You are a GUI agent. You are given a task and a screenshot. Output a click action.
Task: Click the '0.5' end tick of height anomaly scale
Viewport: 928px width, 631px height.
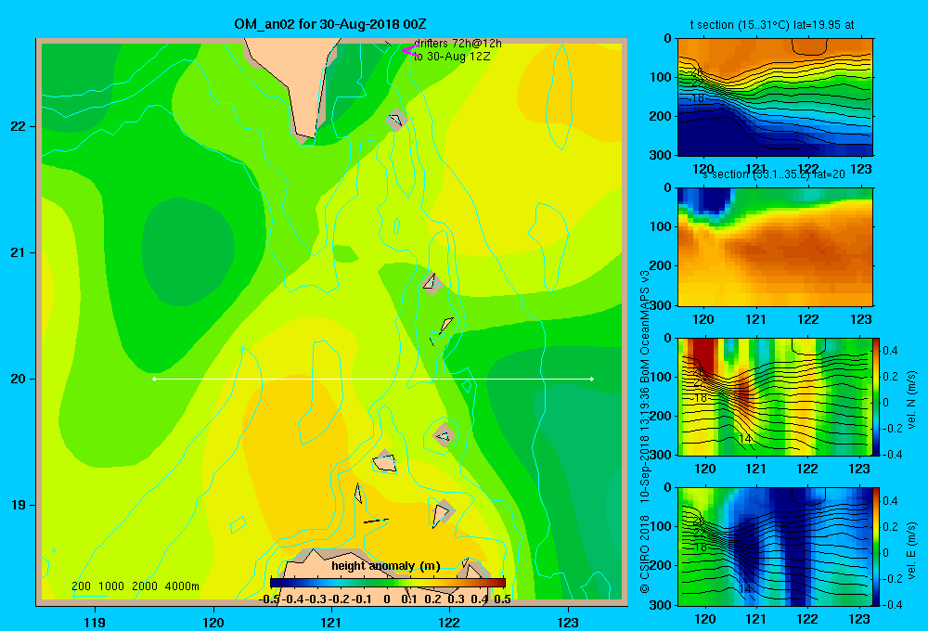click(502, 599)
